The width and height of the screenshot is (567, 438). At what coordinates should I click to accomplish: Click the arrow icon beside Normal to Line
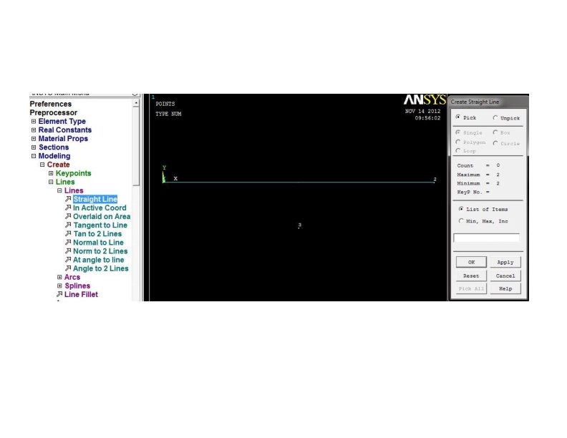(68, 243)
